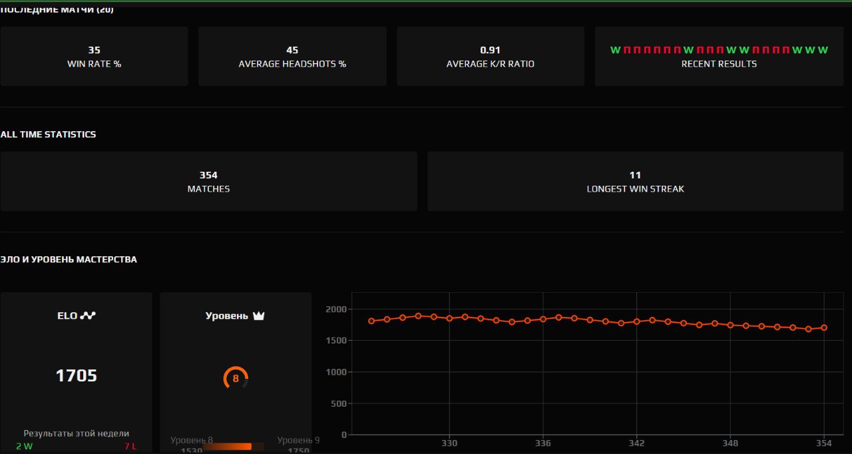This screenshot has height=454, width=852.
Task: Select the Average Headshots % card
Action: (292, 57)
